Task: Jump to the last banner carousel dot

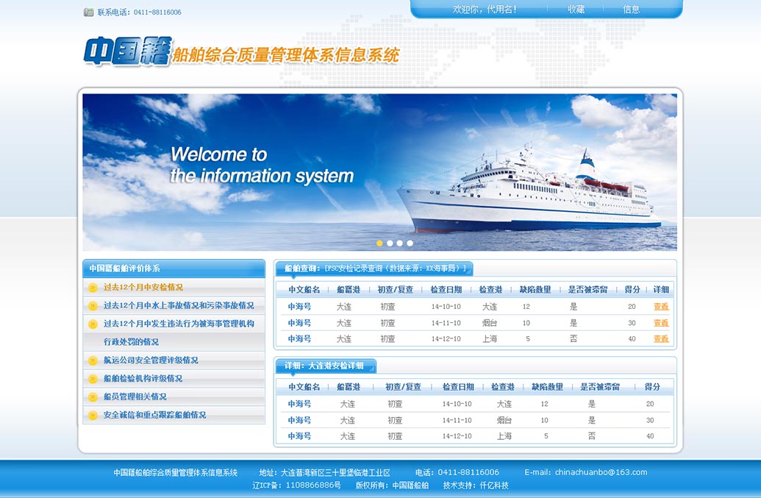Action: click(x=410, y=243)
